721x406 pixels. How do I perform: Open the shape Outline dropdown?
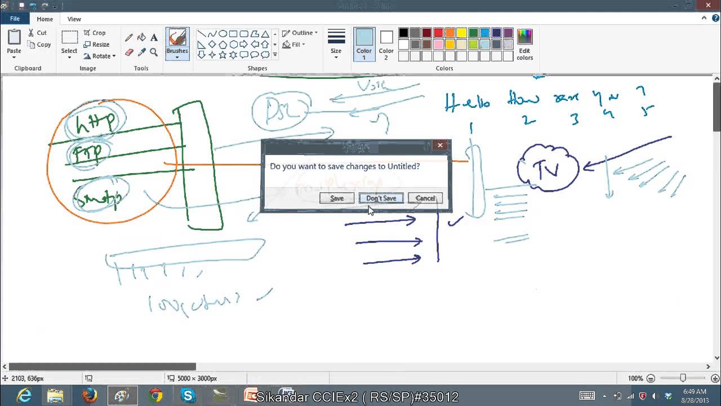tap(300, 33)
